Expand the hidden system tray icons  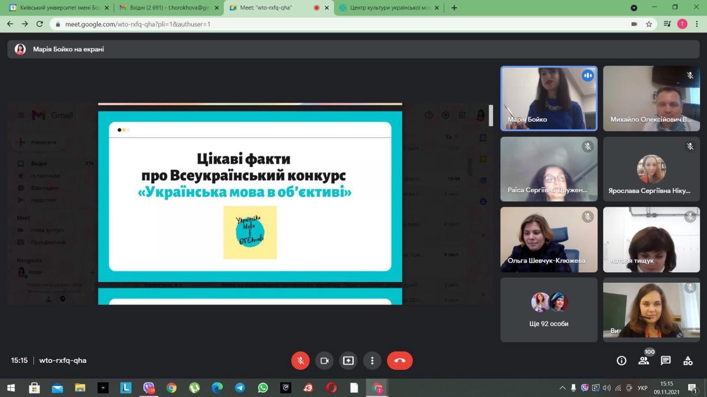point(562,388)
